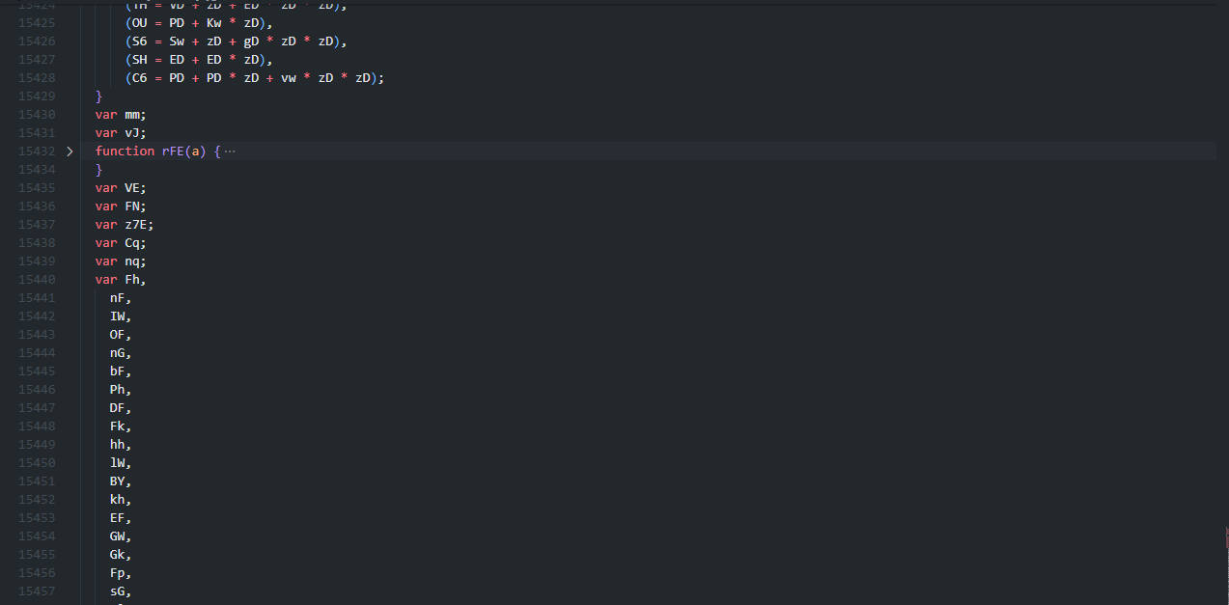Click line number 15428 in the gutter
The height and width of the screenshot is (605, 1229).
pos(37,78)
